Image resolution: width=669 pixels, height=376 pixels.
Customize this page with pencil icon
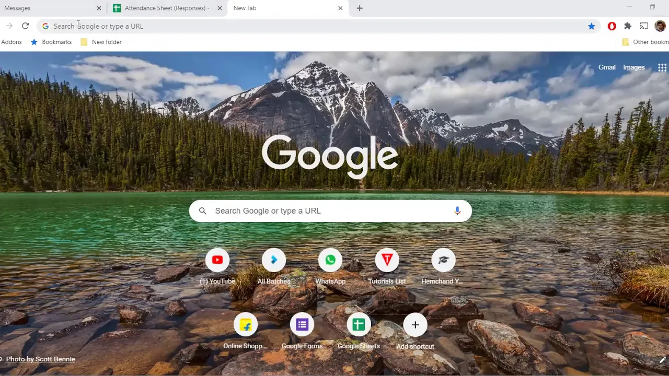tap(662, 360)
